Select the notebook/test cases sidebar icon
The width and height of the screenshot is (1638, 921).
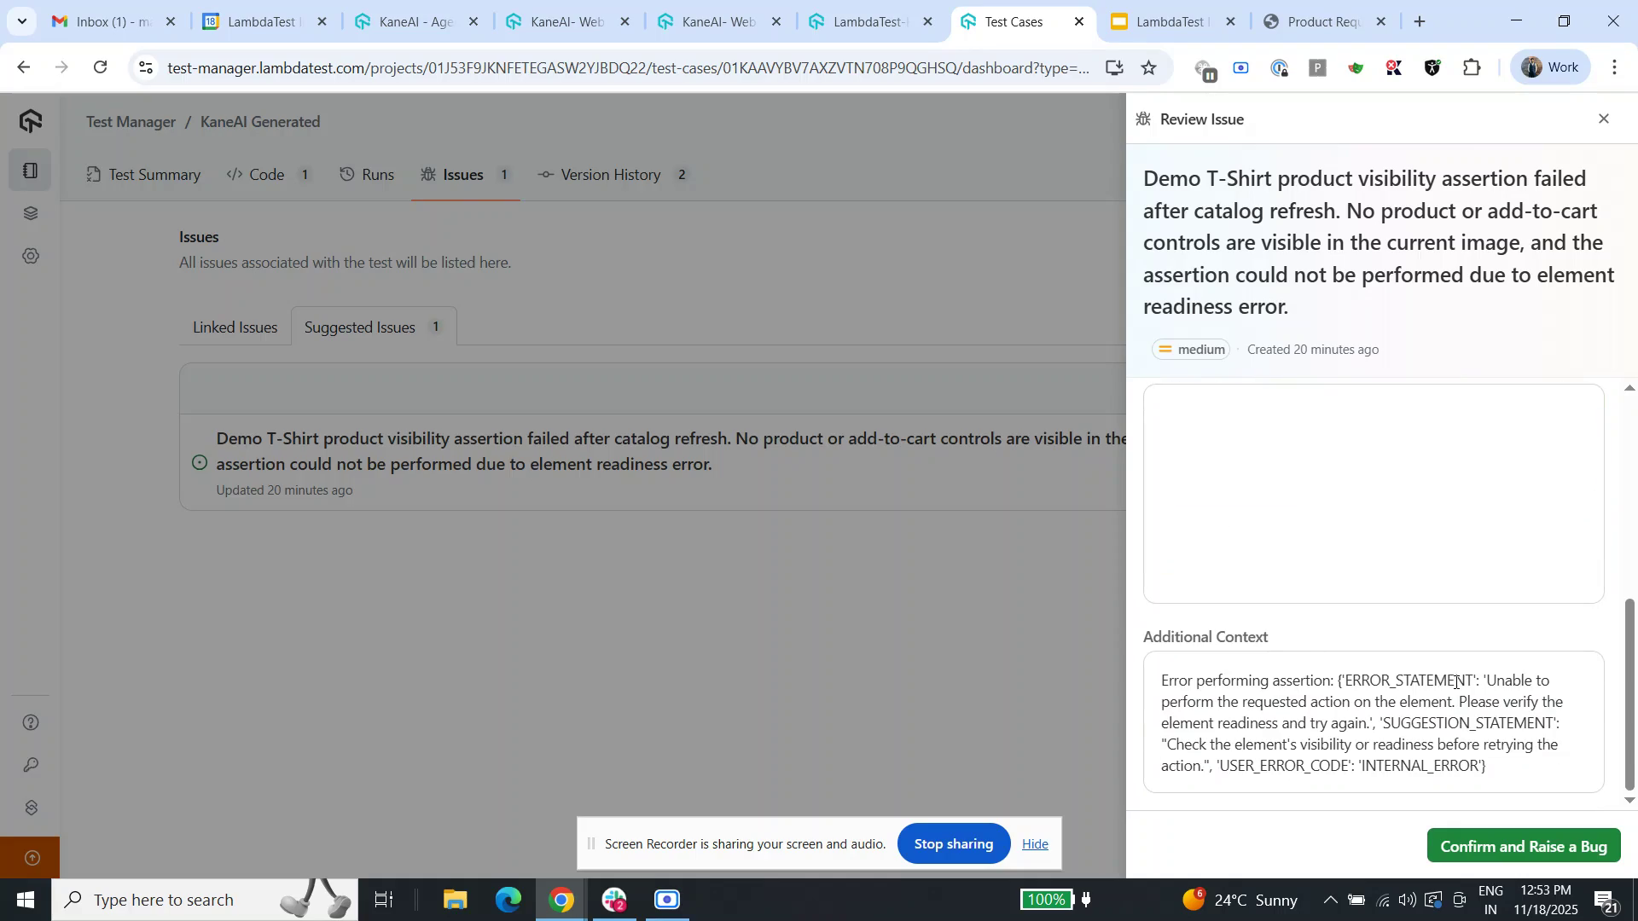[x=31, y=169]
